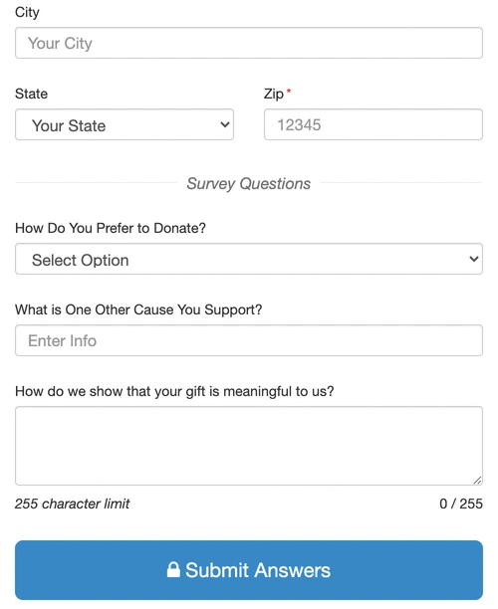498x609 pixels.
Task: Click the lock icon on Submit button
Action: (x=173, y=570)
